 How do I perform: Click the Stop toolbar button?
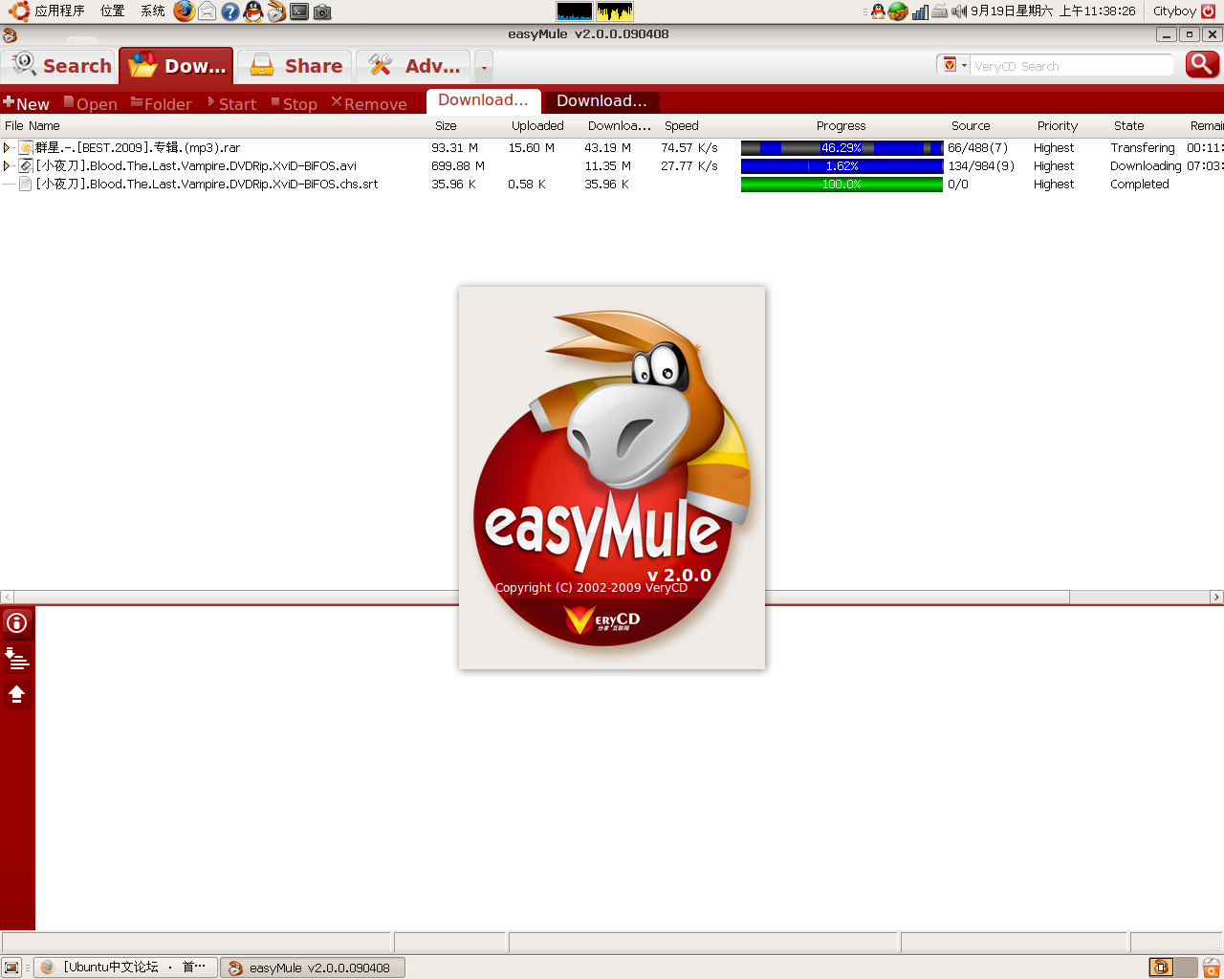click(x=295, y=103)
